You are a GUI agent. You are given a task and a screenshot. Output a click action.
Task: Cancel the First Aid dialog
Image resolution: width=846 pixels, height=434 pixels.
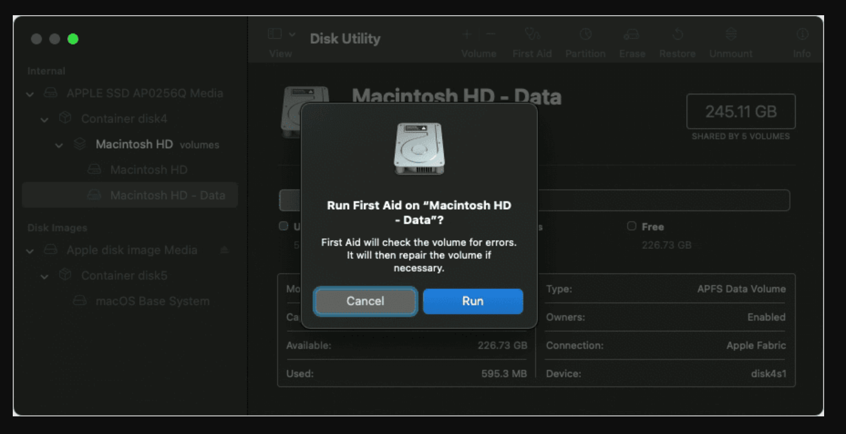[x=365, y=301]
